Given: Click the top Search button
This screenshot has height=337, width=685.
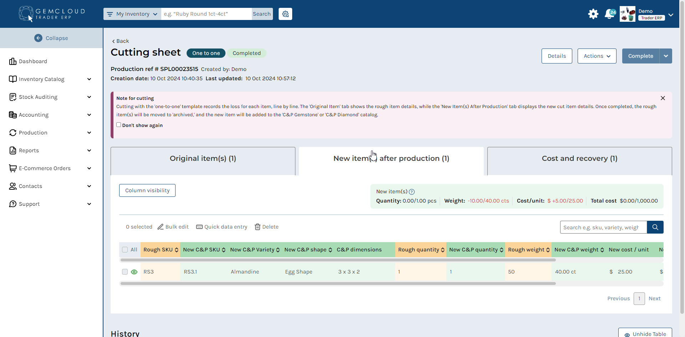Looking at the screenshot, I should click(x=262, y=14).
